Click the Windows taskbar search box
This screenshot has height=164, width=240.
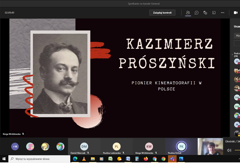pos(39,159)
